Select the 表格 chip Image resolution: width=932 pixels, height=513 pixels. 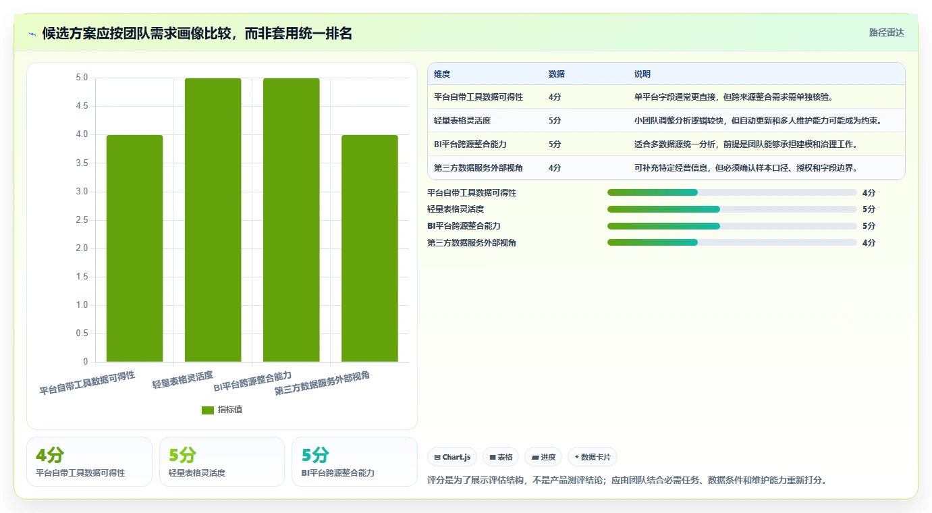tap(501, 457)
